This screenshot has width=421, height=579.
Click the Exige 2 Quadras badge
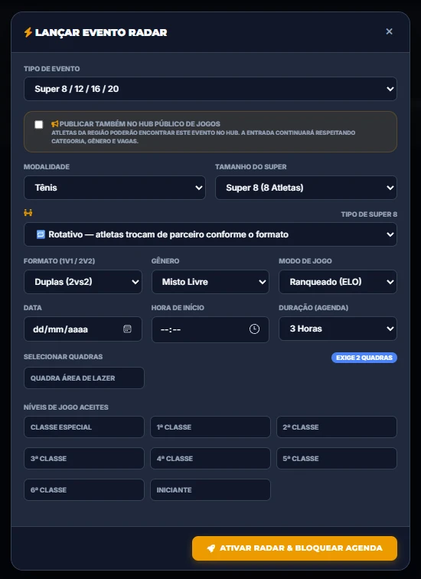(364, 358)
